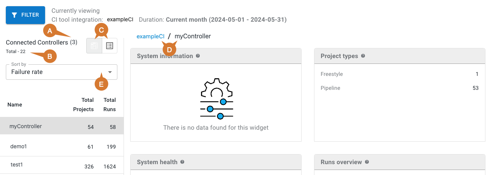Screen dimensions: 487x175
Task: Select the test1 controller row
Action: (62, 165)
